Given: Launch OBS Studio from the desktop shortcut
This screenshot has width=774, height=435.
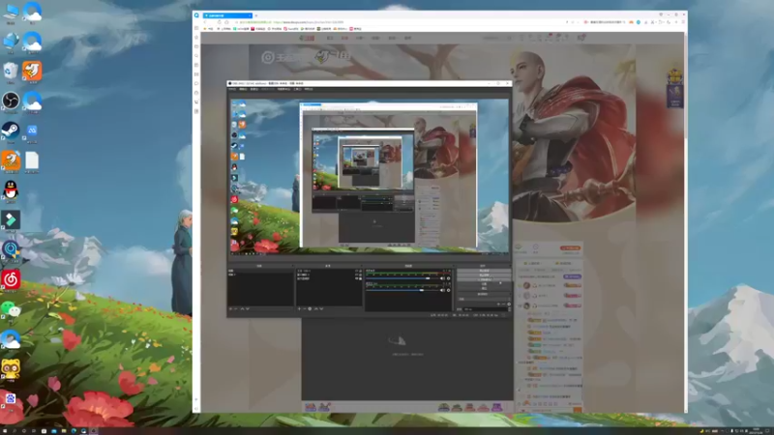Looking at the screenshot, I should pyautogui.click(x=11, y=101).
